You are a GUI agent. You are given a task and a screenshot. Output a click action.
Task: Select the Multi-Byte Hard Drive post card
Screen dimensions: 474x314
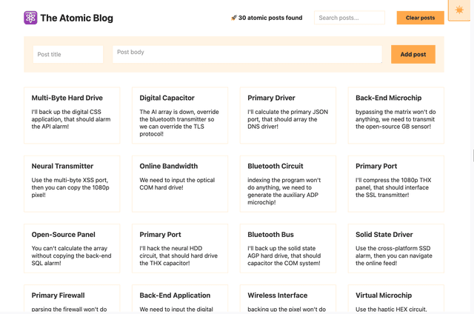click(x=72, y=115)
